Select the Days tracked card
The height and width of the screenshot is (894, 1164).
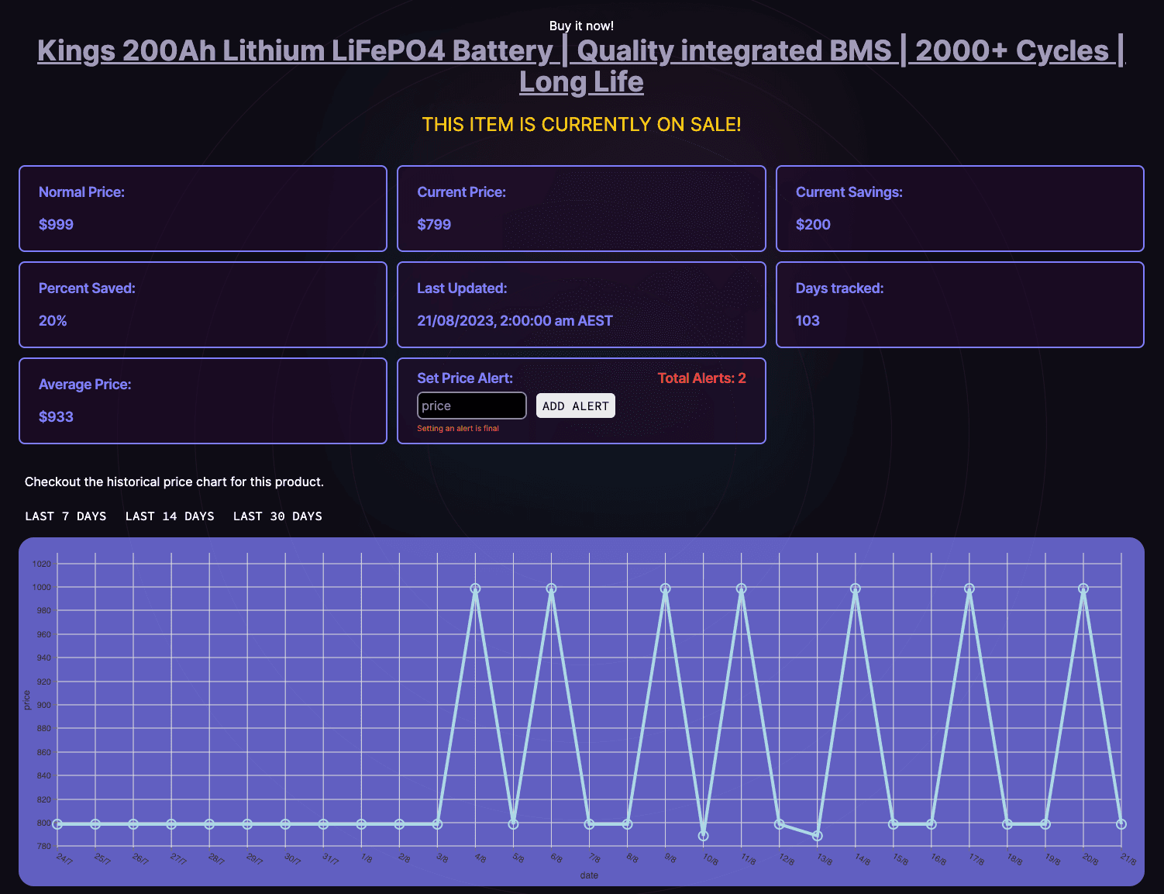[959, 305]
